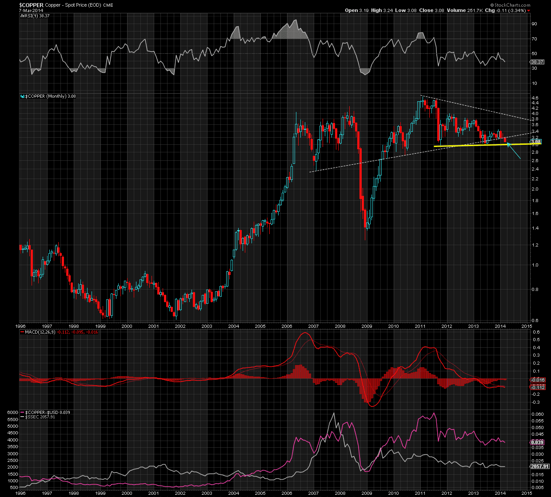
Task: Click the red MACD legend line marker
Action: tap(21, 332)
